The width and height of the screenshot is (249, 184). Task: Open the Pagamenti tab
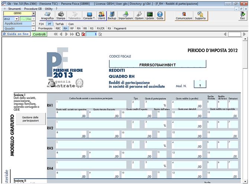[x=120, y=29]
